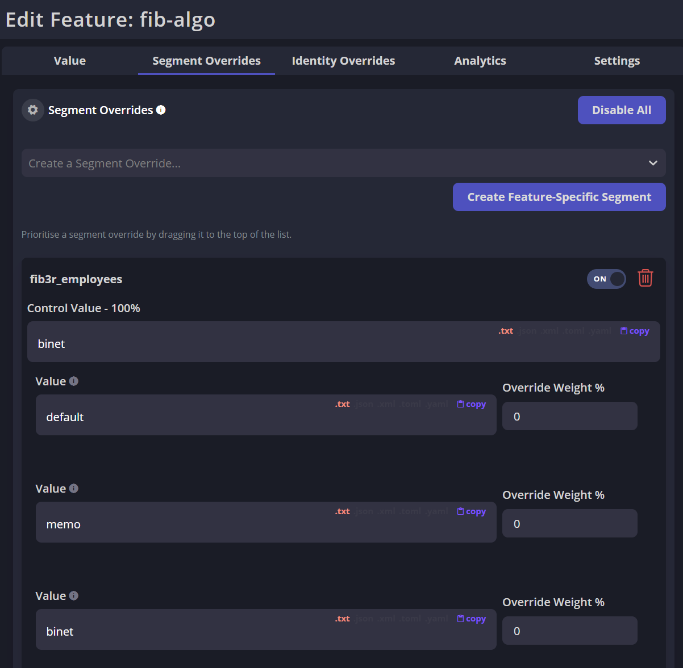Viewport: 683px width, 668px height.
Task: Select .xml format for memo value
Action: pyautogui.click(x=386, y=511)
